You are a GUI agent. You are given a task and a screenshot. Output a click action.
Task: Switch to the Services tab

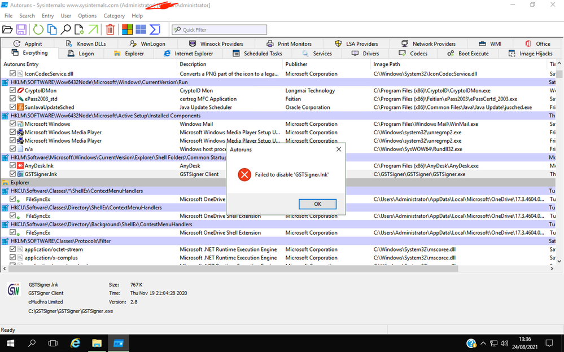pos(317,54)
